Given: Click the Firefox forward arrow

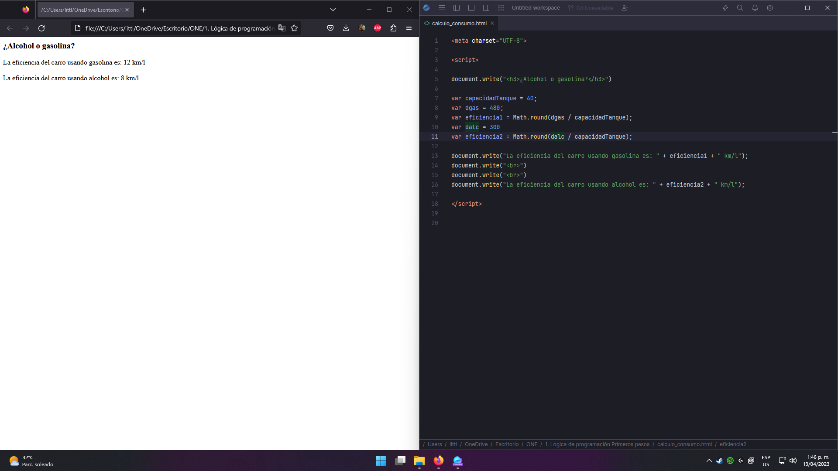Looking at the screenshot, I should click(x=26, y=28).
